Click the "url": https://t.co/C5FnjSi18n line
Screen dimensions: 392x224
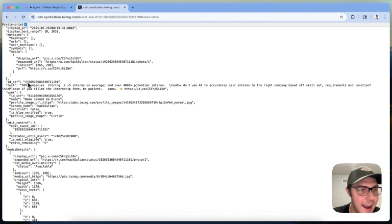(x=44, y=69)
